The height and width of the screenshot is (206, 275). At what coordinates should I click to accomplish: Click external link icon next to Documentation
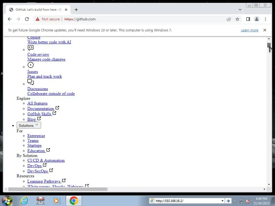(57, 108)
